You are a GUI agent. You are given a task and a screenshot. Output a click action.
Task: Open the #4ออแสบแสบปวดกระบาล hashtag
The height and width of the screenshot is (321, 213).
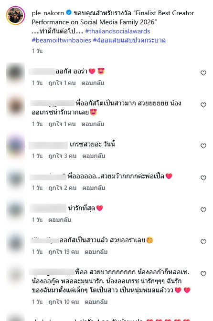click(x=129, y=40)
